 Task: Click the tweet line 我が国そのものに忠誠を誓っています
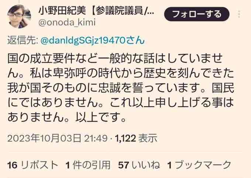click(105, 88)
